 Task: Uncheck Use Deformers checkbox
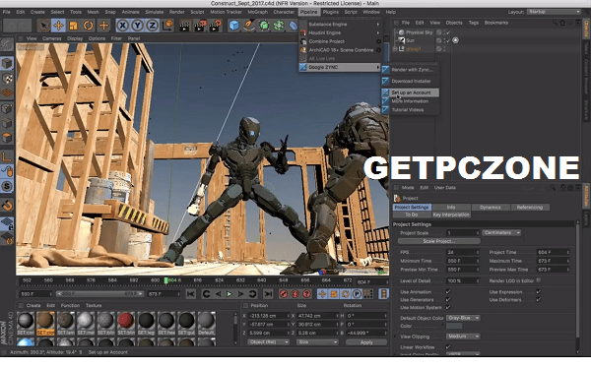click(539, 299)
